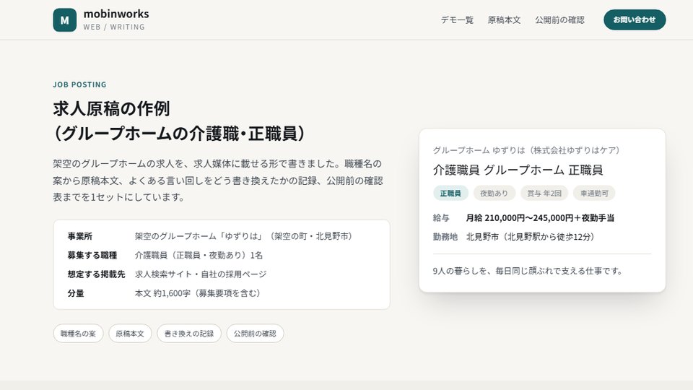Click the 夜勤あり tag on the job card
The height and width of the screenshot is (390, 693).
494,194
